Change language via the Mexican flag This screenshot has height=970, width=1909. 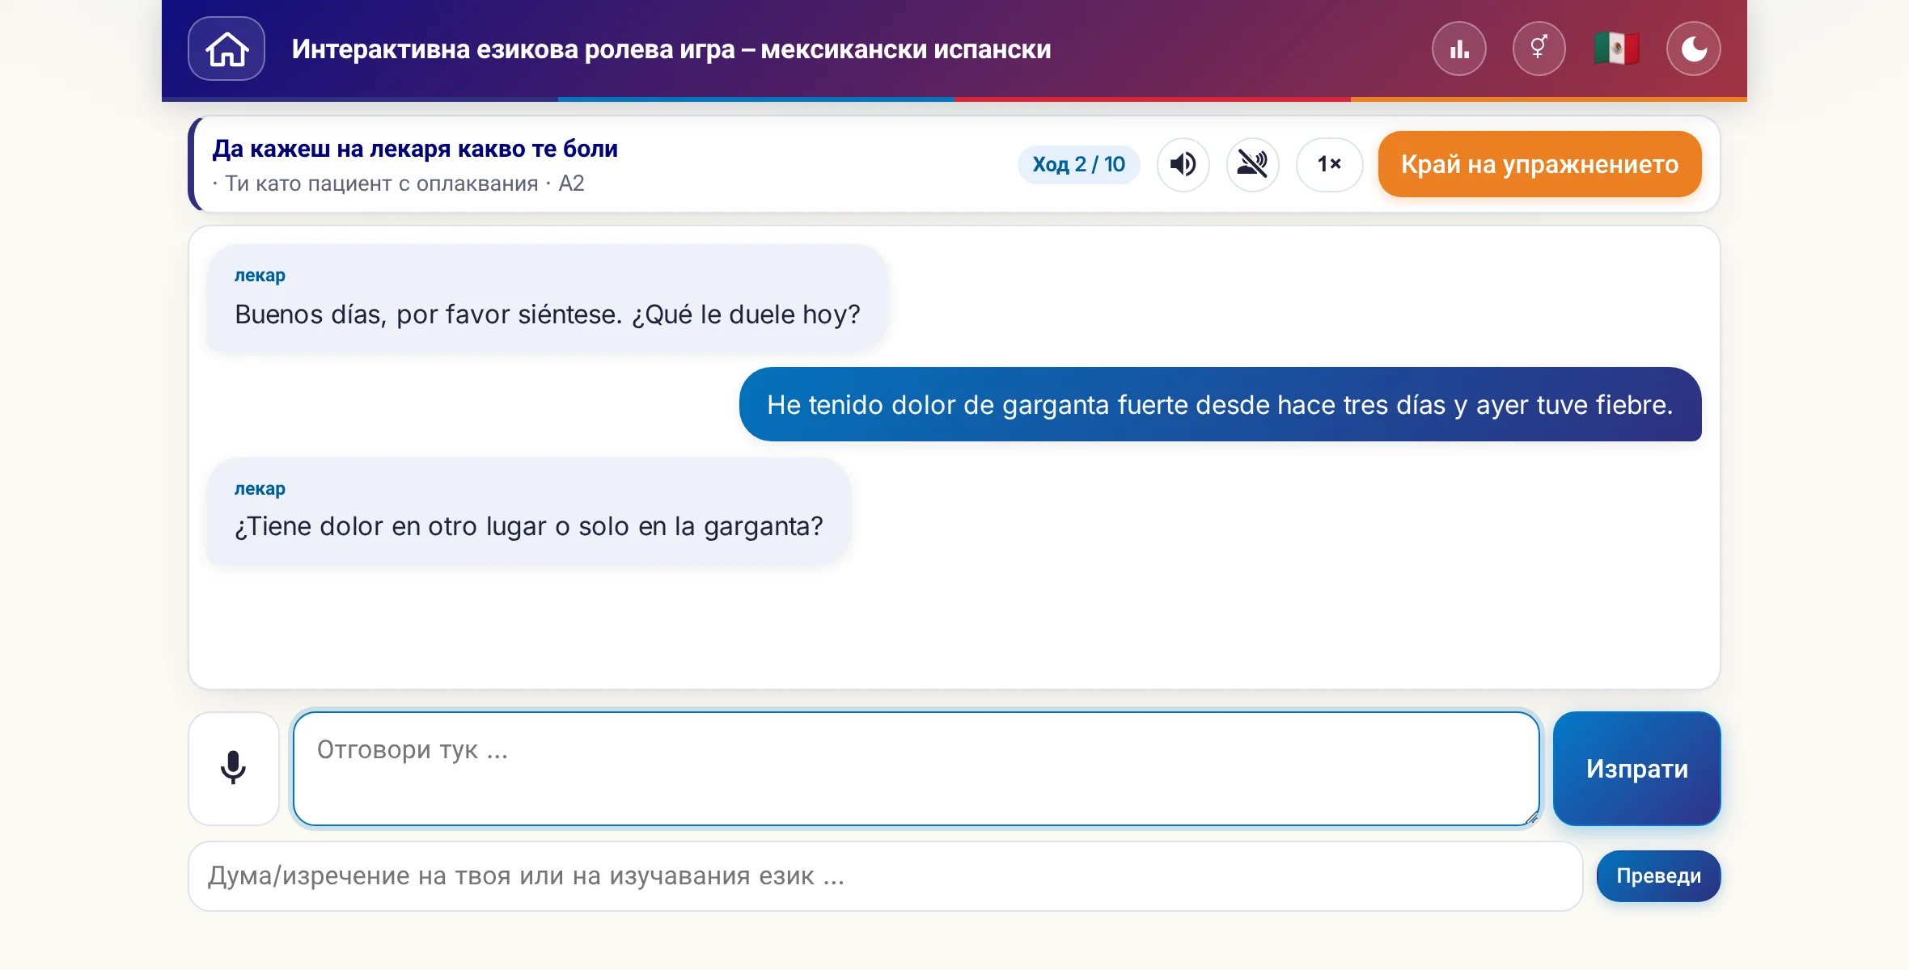click(x=1616, y=48)
